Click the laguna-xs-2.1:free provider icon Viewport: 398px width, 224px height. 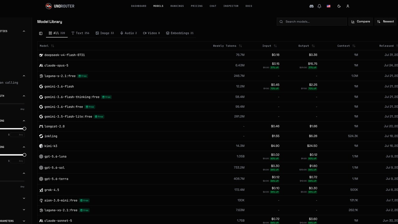tap(41, 210)
